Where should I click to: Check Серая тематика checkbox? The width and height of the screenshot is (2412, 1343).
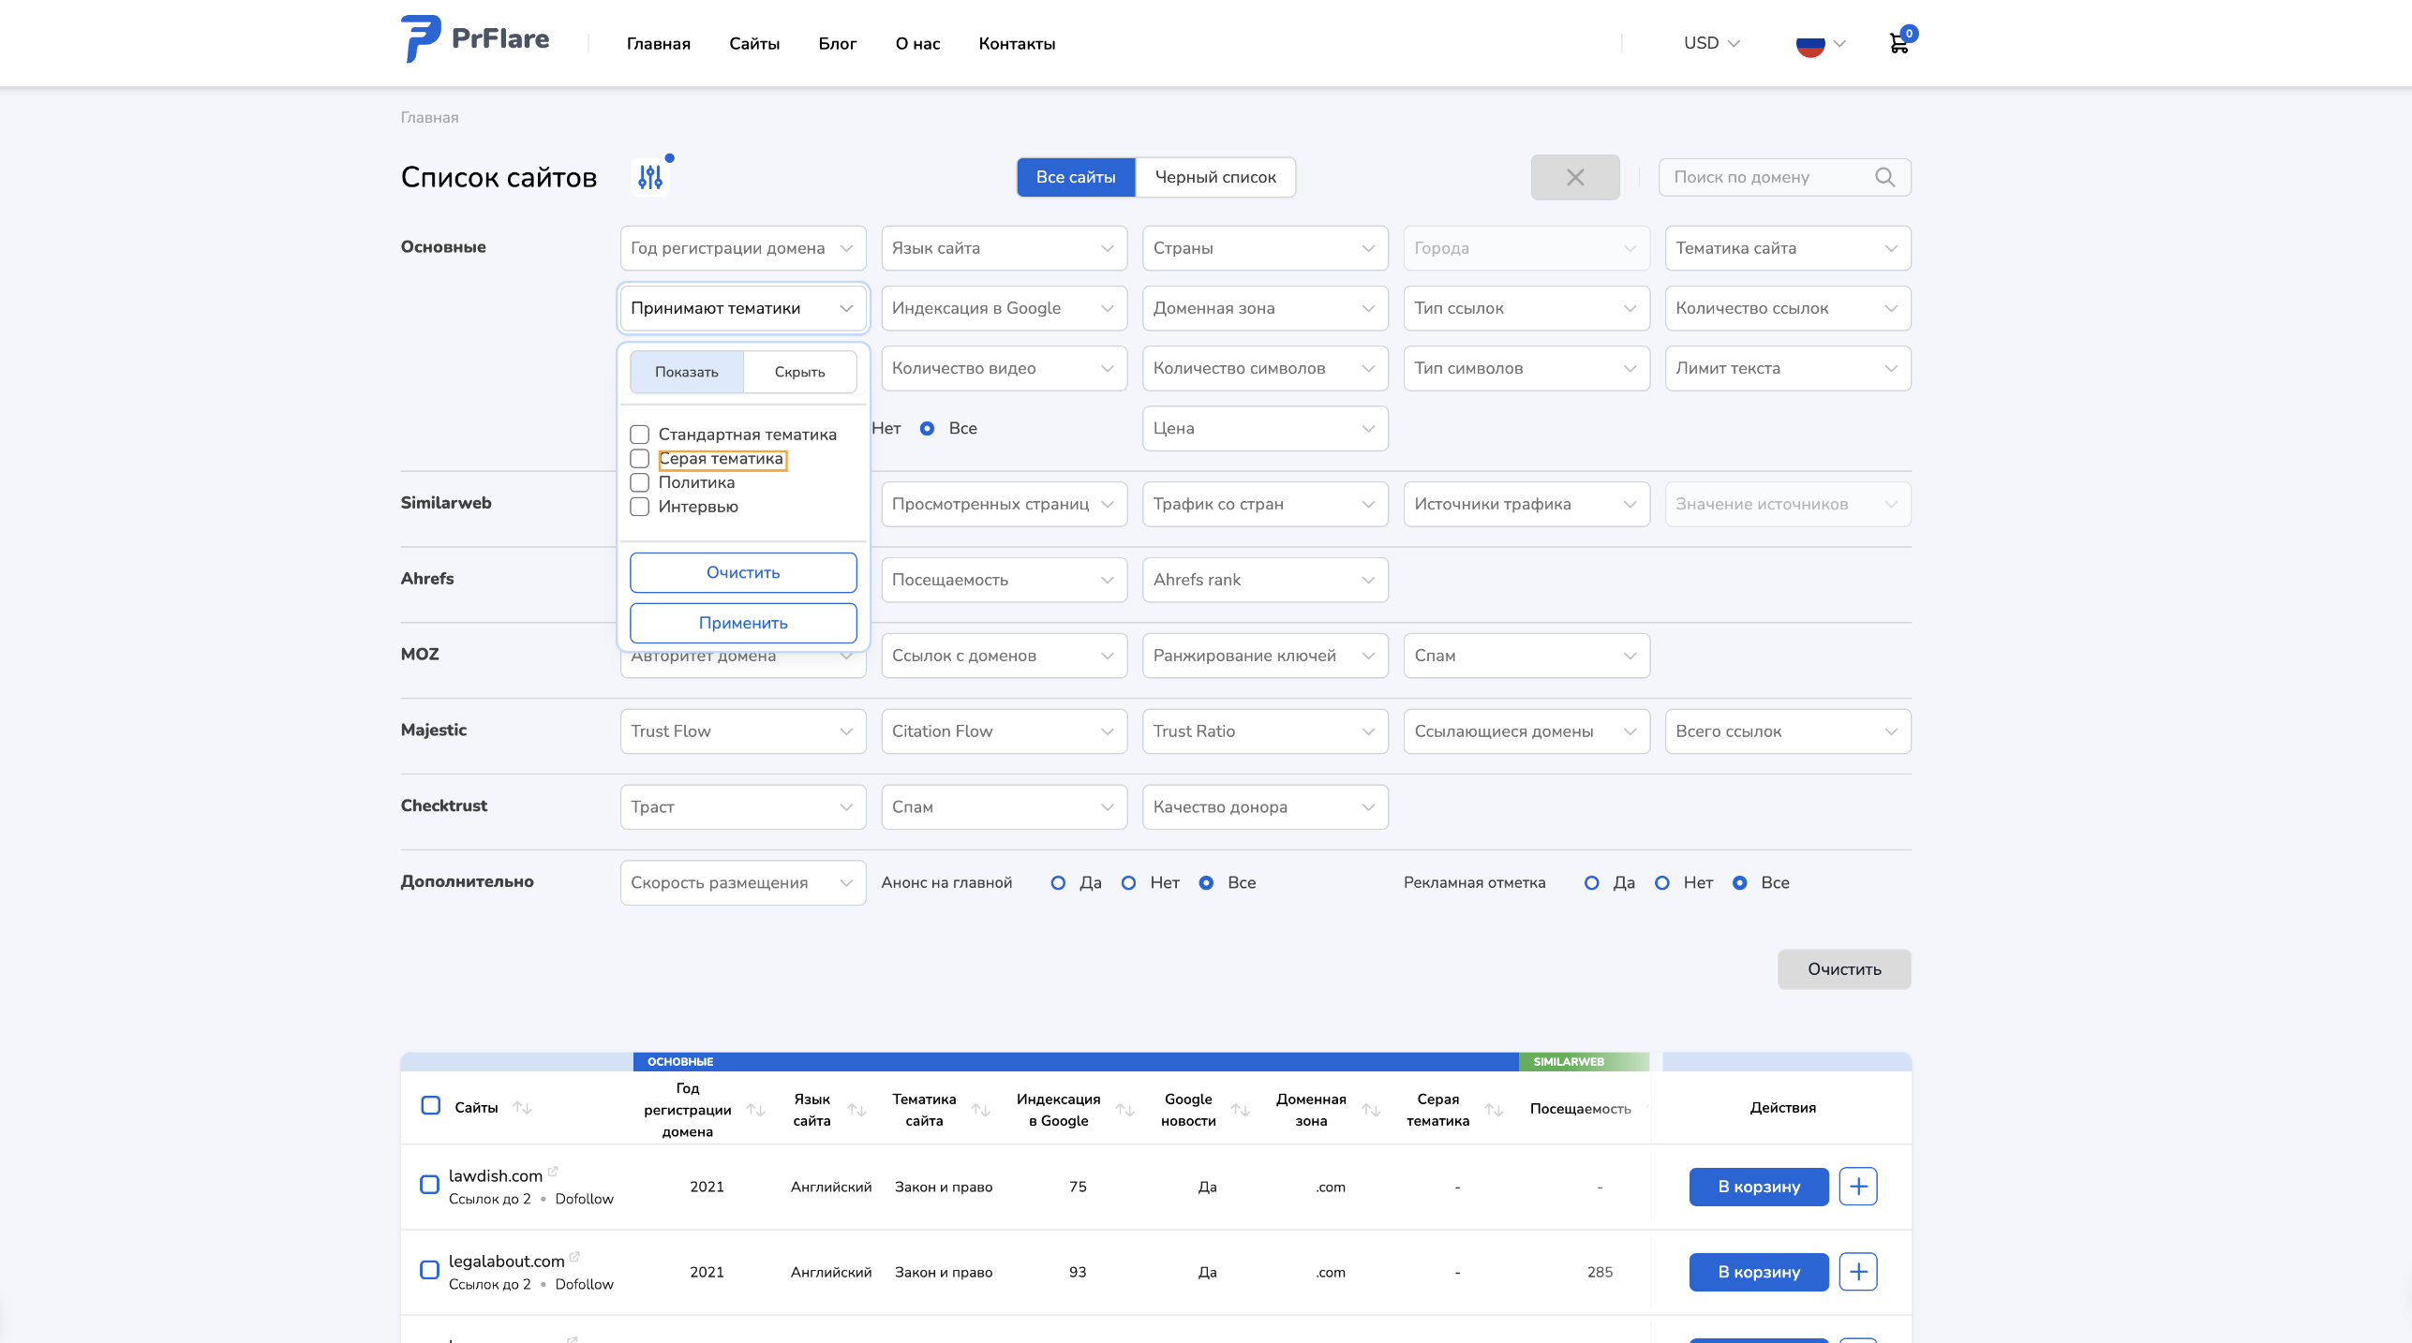[639, 459]
